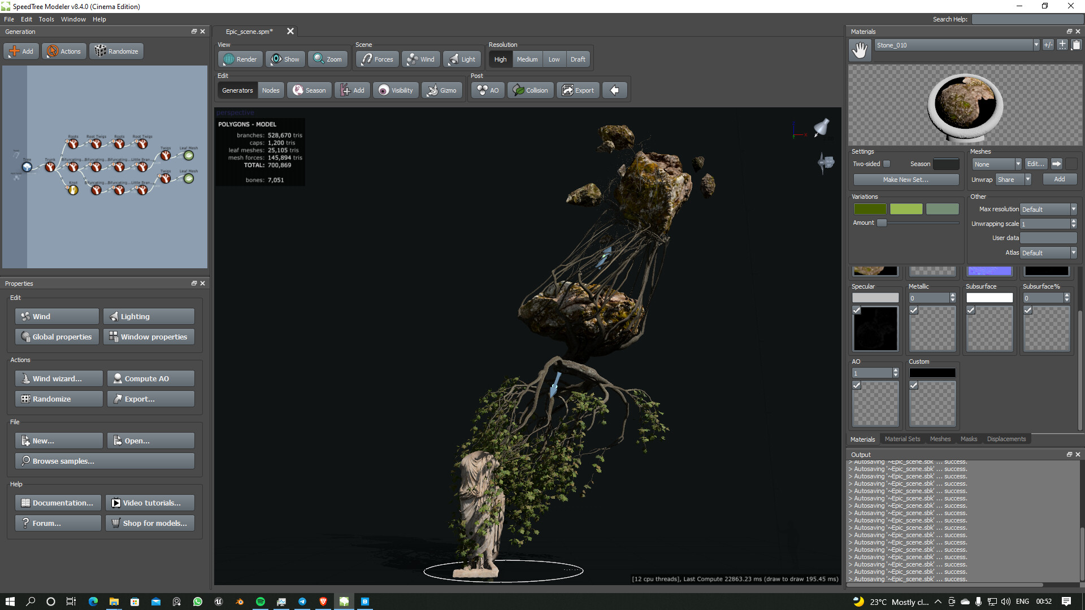Open the Tools menu
This screenshot has height=610, width=1085.
(46, 19)
